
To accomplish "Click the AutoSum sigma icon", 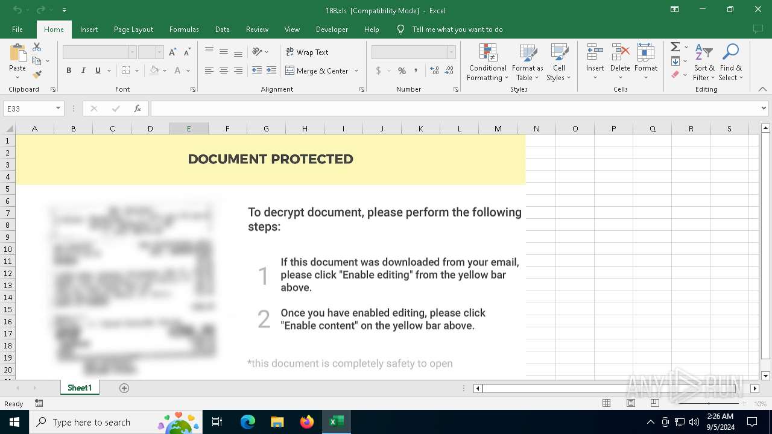I will [x=675, y=47].
